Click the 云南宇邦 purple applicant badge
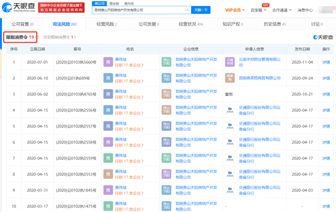Image resolution: width=336 pixels, height=212 pixels. [x=230, y=62]
